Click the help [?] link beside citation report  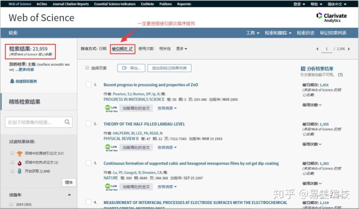340,75
